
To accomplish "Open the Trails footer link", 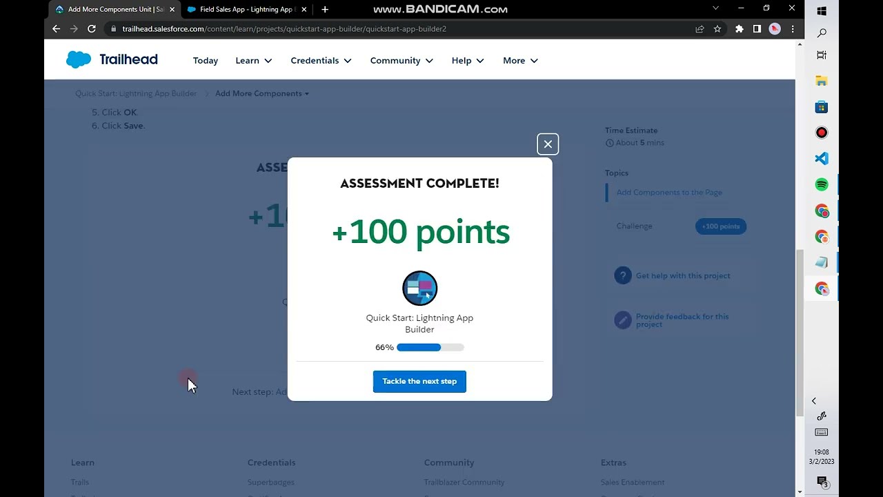I will [80, 483].
